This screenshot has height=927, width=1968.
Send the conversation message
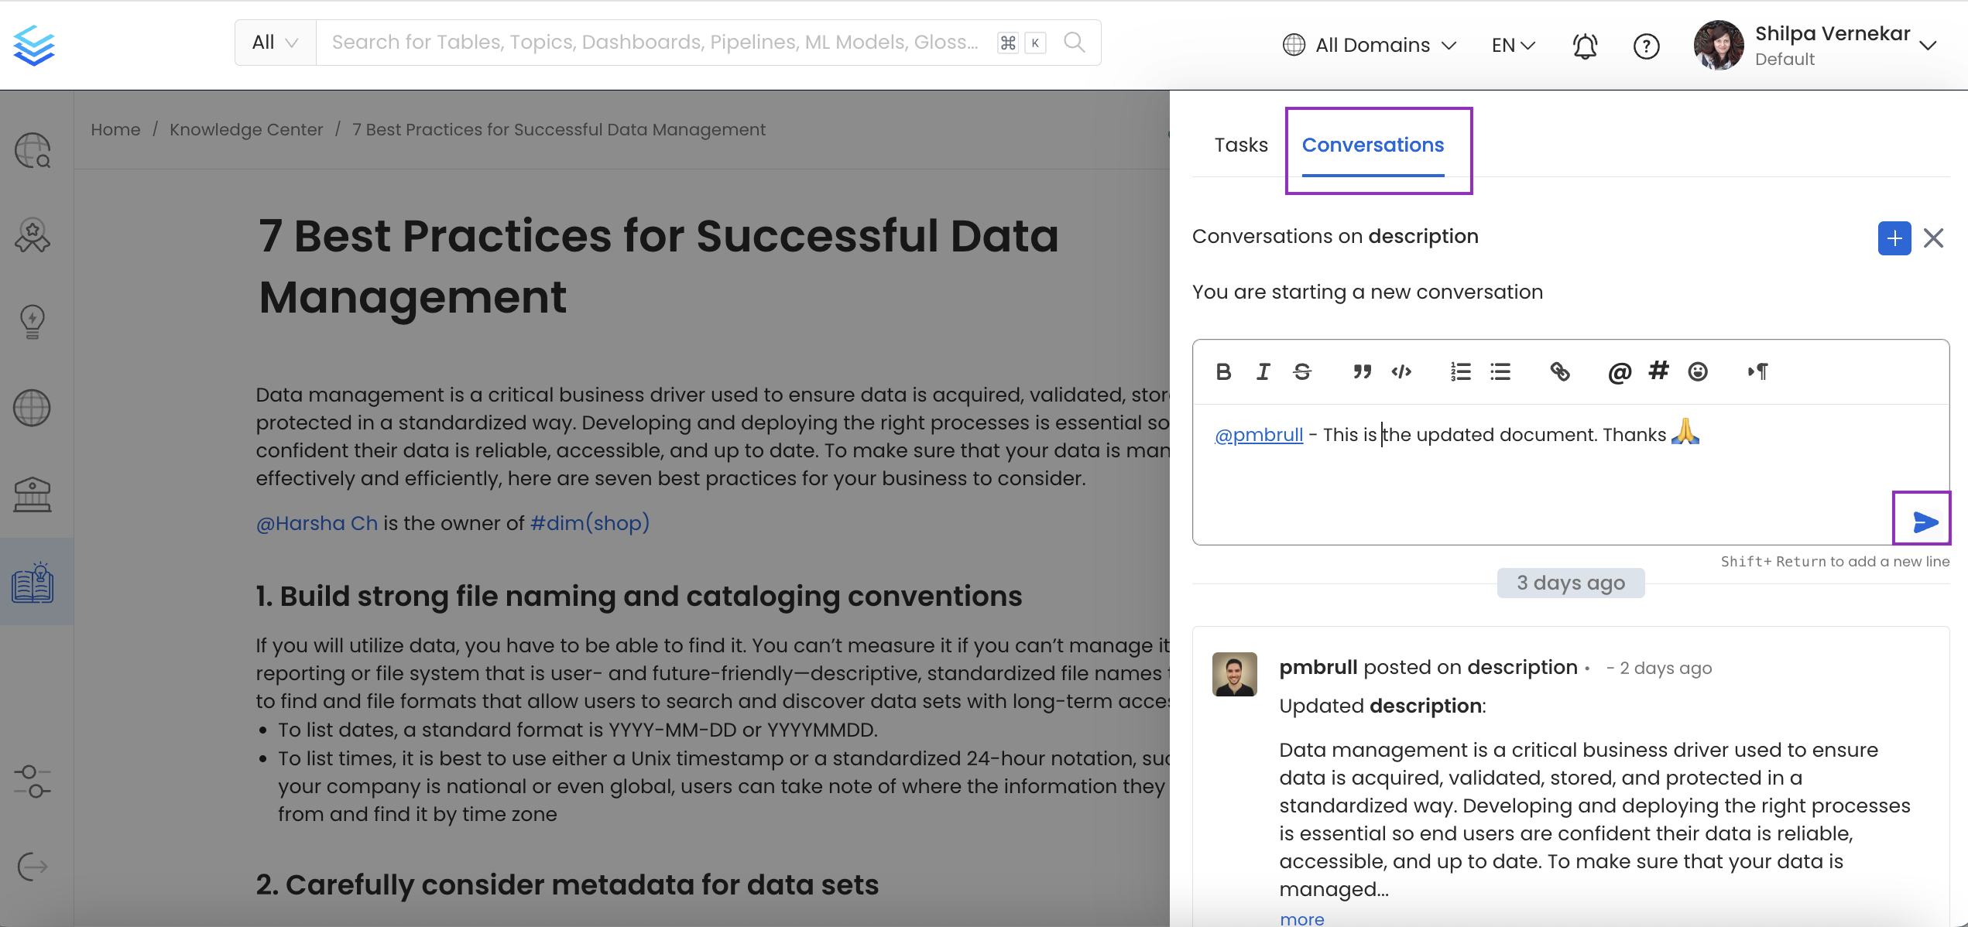point(1924,522)
